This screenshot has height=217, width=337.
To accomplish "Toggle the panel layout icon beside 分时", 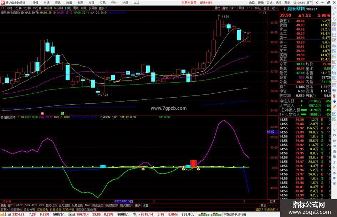I will point(3,8).
